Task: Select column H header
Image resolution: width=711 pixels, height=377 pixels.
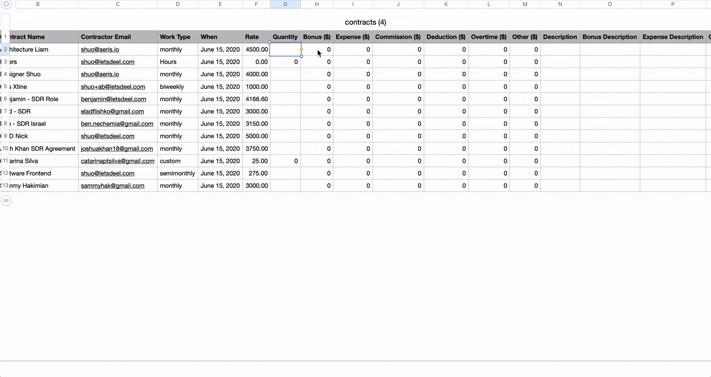Action: click(x=317, y=4)
